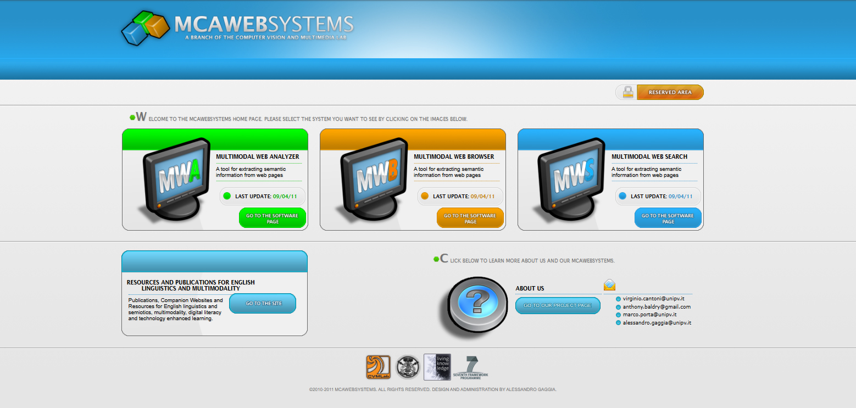Click the CVMLab orange logo in footer

click(378, 367)
